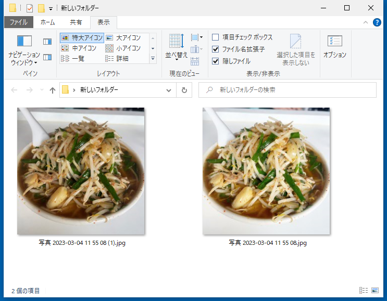Select thumbnail 写真 2023-03-04 11 55 08 (1).jpg
This screenshot has height=301, width=387.
pyautogui.click(x=81, y=171)
